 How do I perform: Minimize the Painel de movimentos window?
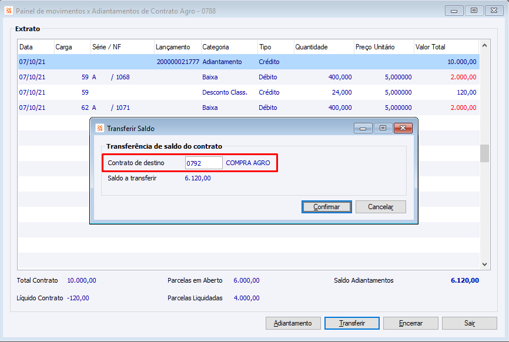(454, 11)
